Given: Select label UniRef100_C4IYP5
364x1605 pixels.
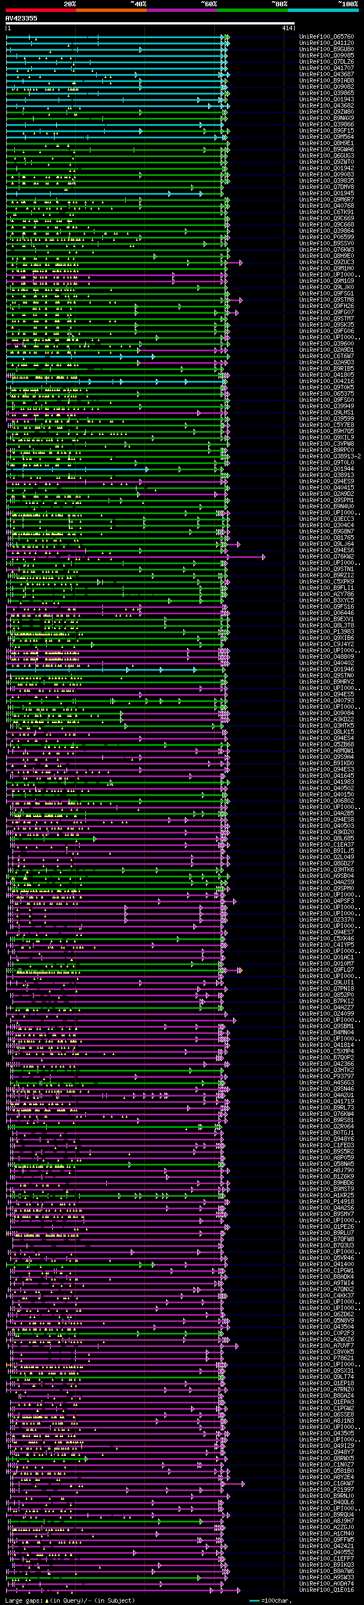Looking at the screenshot, I should click(326, 945).
